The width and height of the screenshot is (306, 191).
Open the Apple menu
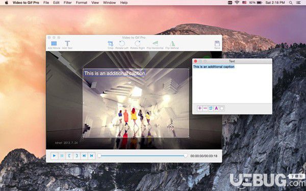pyautogui.click(x=7, y=3)
